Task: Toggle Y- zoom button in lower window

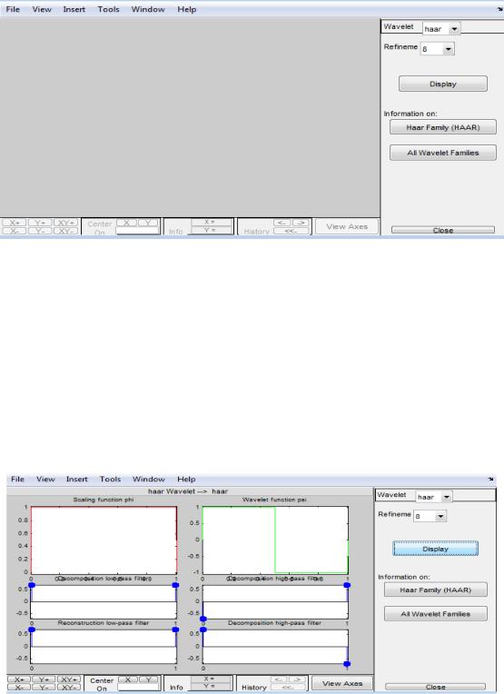Action: [44, 688]
